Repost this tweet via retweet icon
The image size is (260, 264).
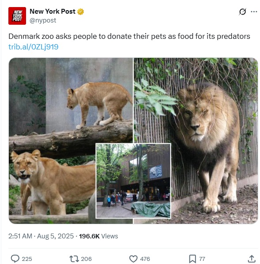click(x=74, y=259)
